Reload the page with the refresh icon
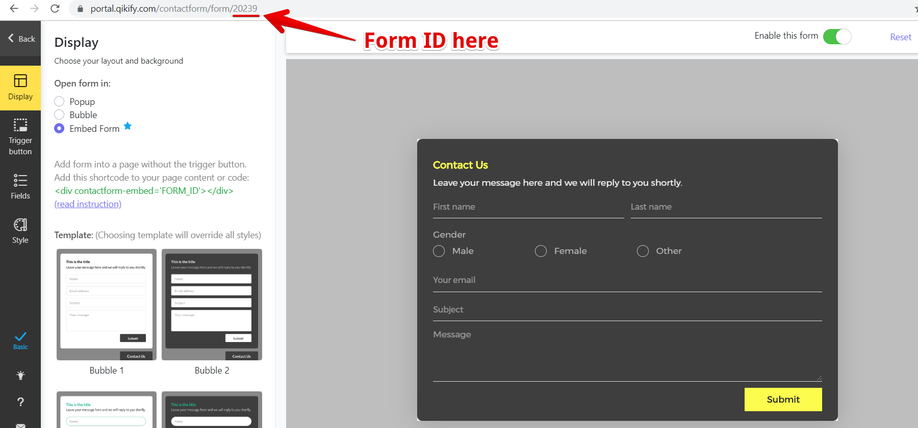 [55, 9]
